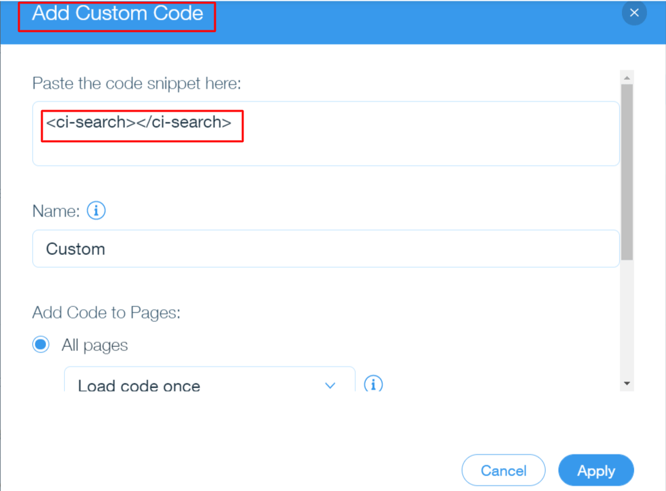The height and width of the screenshot is (491, 666).
Task: Open the info tooltip beside Load code once
Action: [x=373, y=383]
